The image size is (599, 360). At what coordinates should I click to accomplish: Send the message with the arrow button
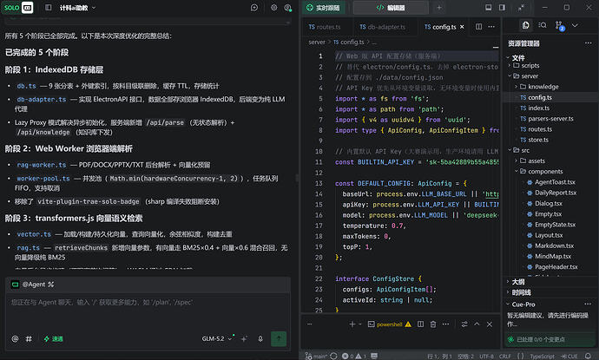[279, 338]
